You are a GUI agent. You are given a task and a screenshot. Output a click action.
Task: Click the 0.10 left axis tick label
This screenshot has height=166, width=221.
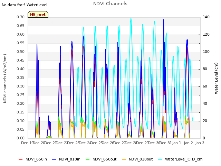(x=20, y=121)
